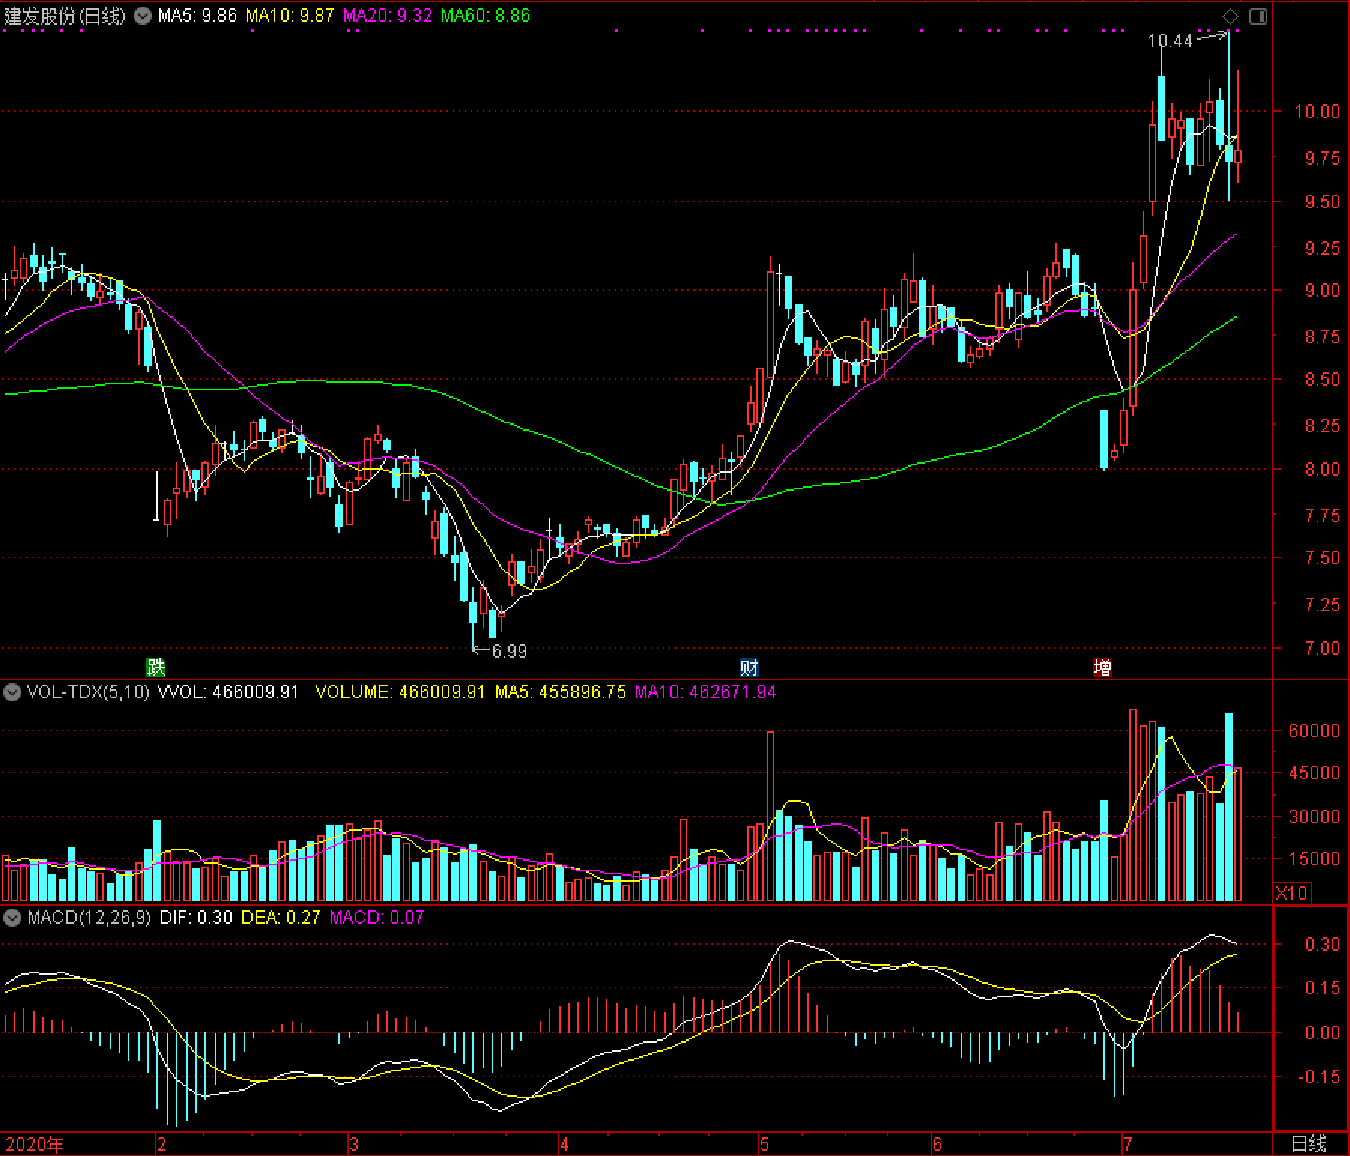
Task: Click the volume MA5: 455896.75 label
Action: pos(560,691)
